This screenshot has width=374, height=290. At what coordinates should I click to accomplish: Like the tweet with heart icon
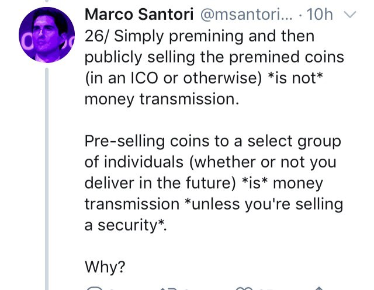(x=244, y=289)
